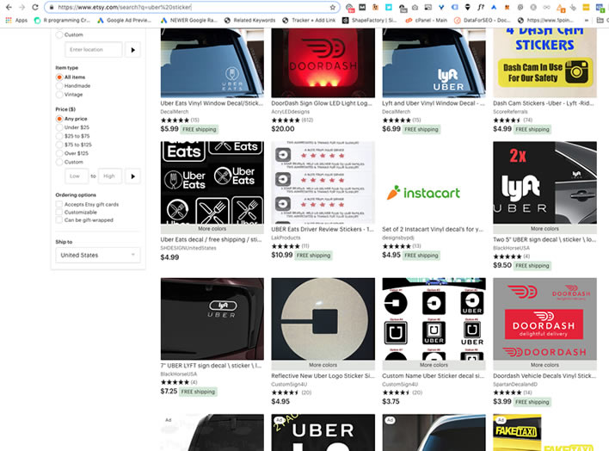The height and width of the screenshot is (451, 609).
Task: Open Two 5" UBER sign decal listing title
Action: click(x=544, y=240)
